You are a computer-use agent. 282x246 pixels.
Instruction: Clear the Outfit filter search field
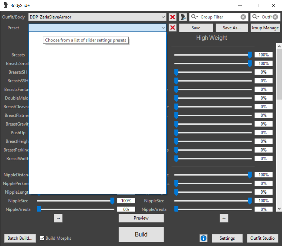click(x=275, y=17)
